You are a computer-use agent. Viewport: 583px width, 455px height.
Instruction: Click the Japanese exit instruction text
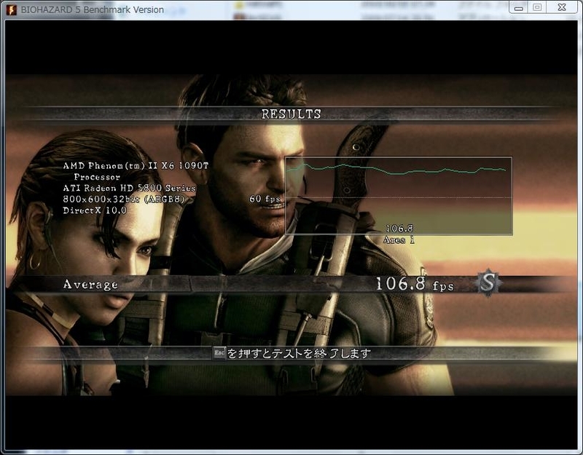click(299, 353)
